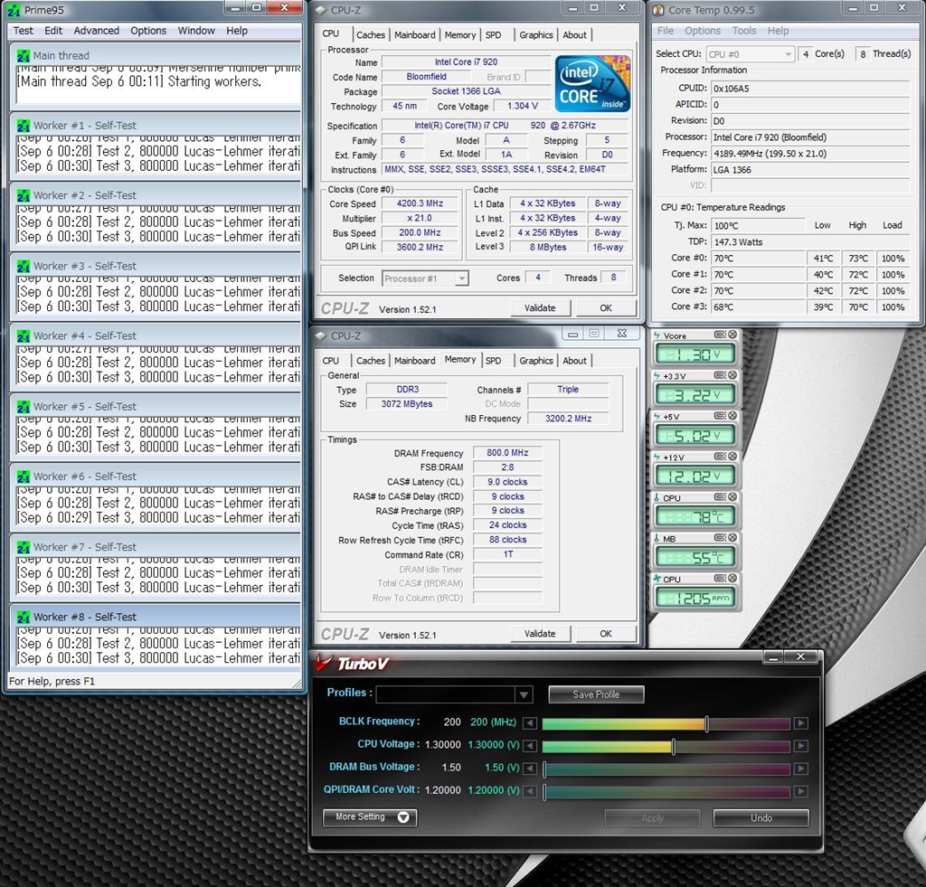Close the Vcore voltage gadget
Image resolution: width=926 pixels, height=887 pixels.
[x=732, y=335]
